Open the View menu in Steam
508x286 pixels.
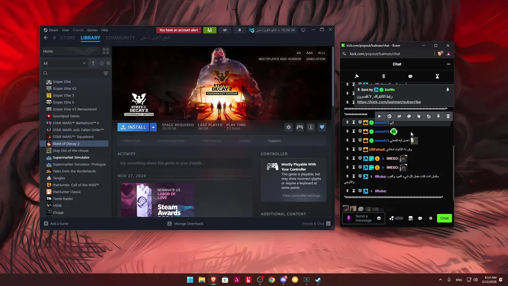tap(65, 30)
